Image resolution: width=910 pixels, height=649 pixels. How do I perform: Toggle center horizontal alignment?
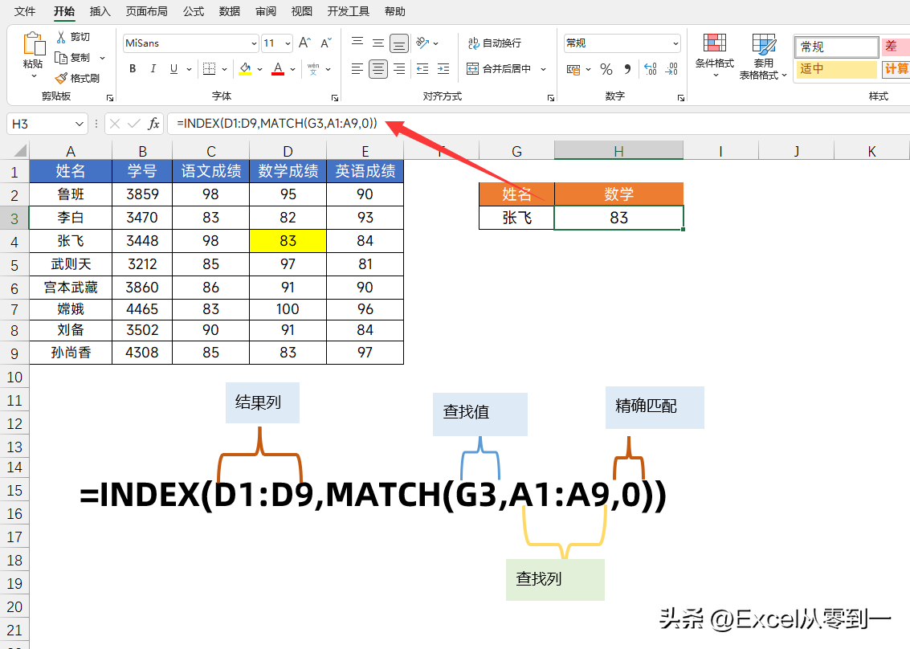[377, 69]
